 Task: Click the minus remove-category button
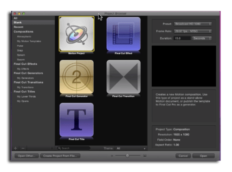23,148
